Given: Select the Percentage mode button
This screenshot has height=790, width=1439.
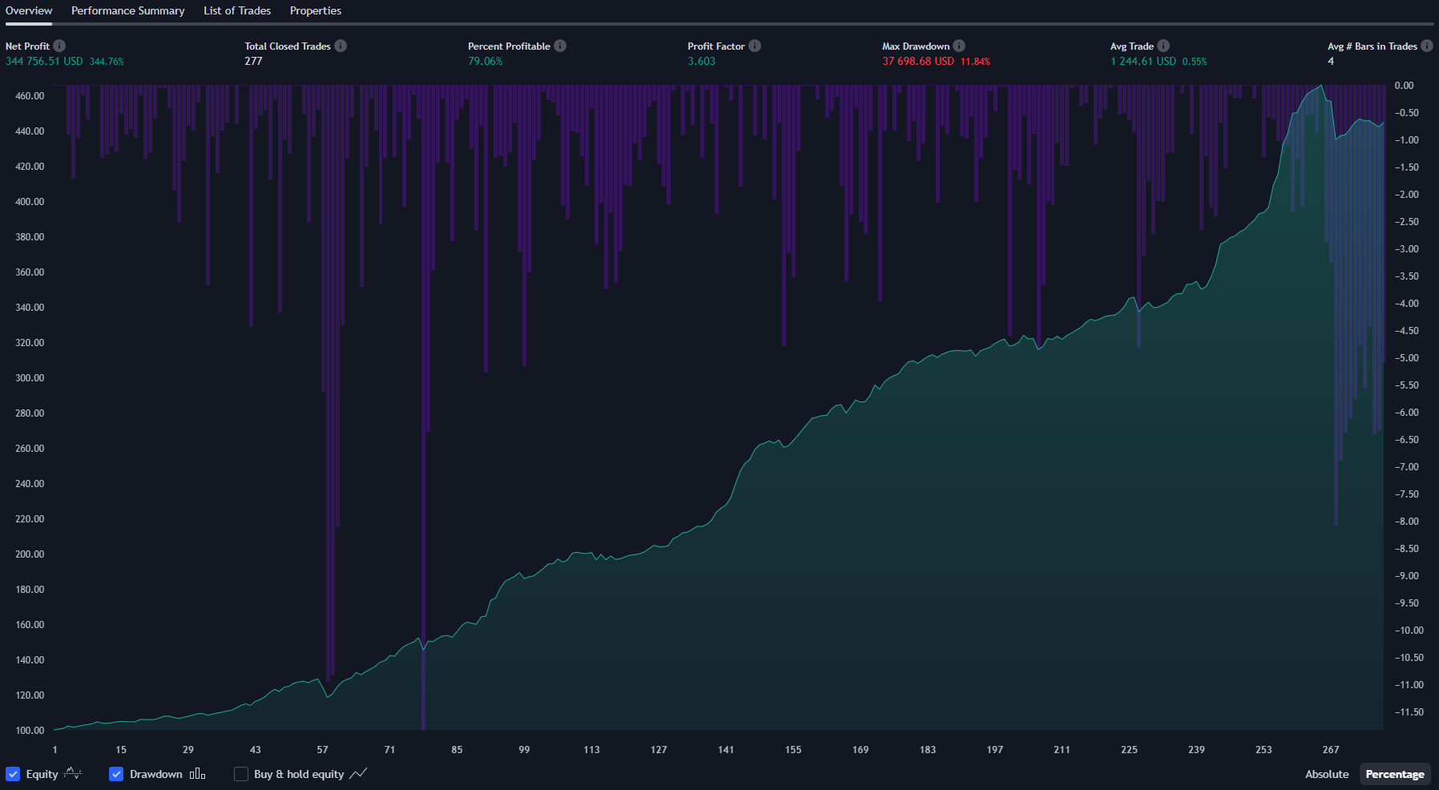Looking at the screenshot, I should 1395,774.
